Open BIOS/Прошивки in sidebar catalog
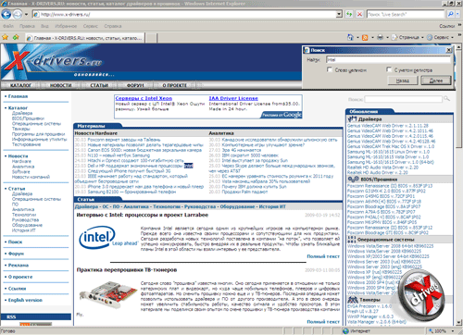The width and height of the screenshot is (463, 335). (x=28, y=118)
